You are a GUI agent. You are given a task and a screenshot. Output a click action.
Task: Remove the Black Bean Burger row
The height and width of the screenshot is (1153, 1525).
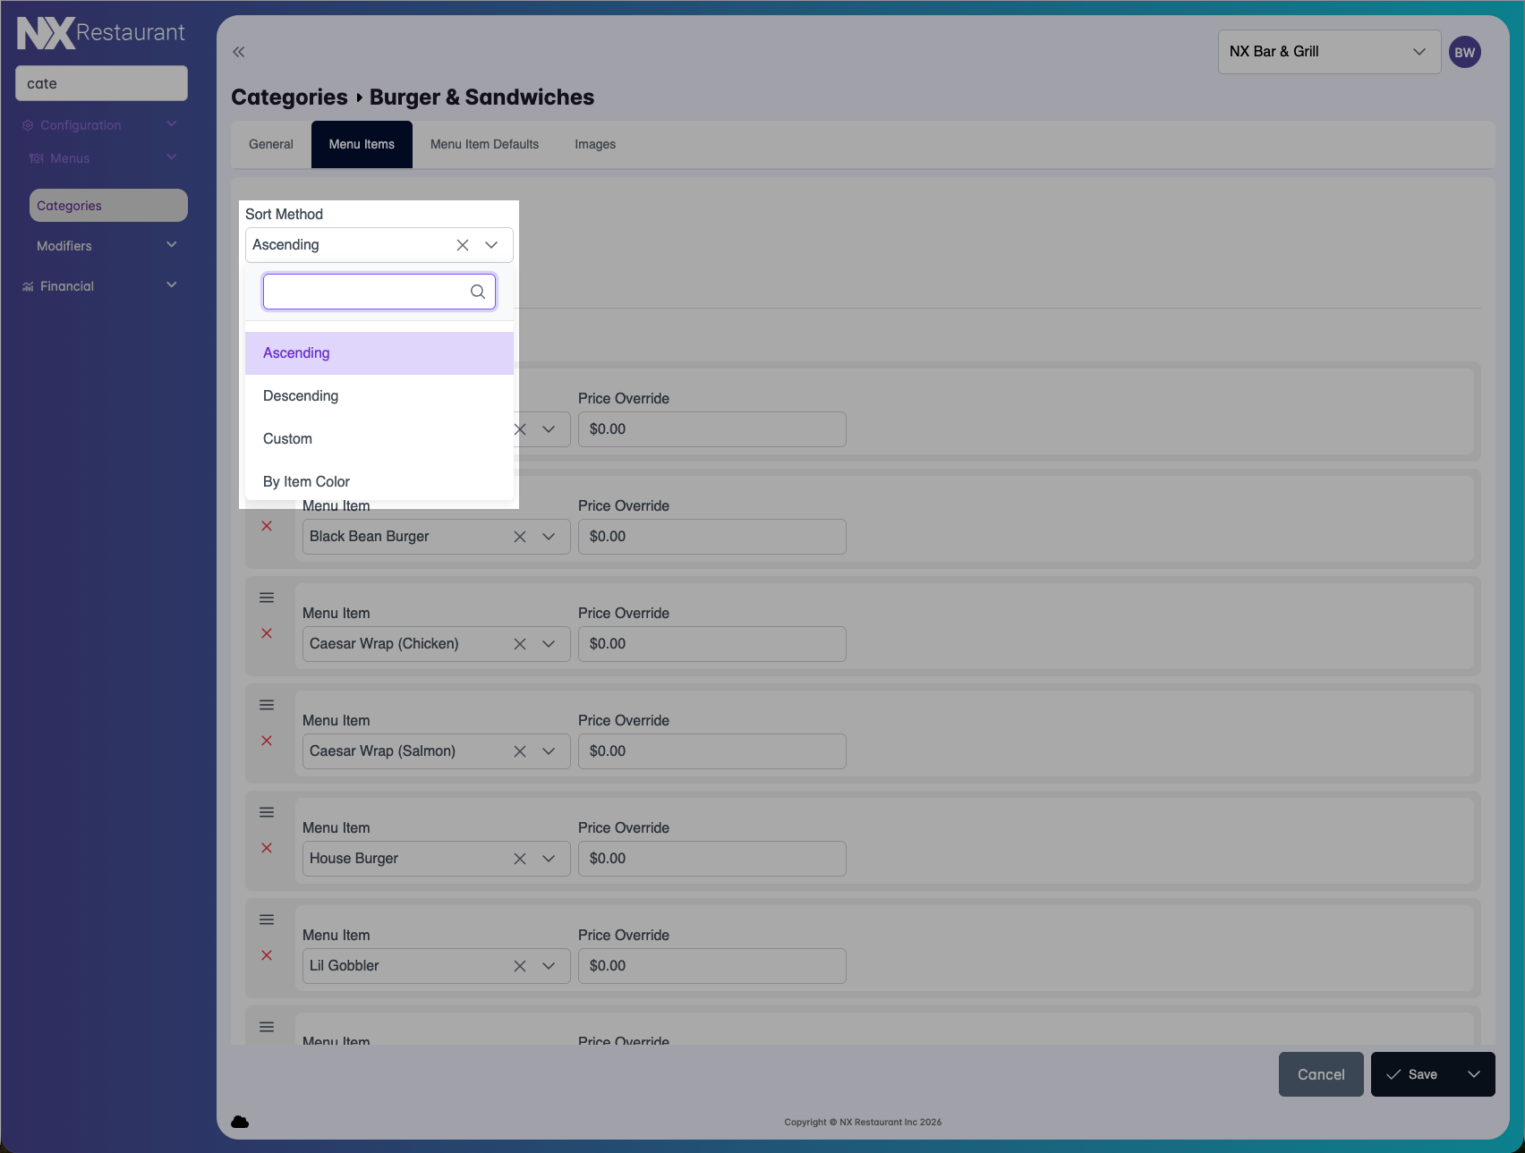coord(267,526)
